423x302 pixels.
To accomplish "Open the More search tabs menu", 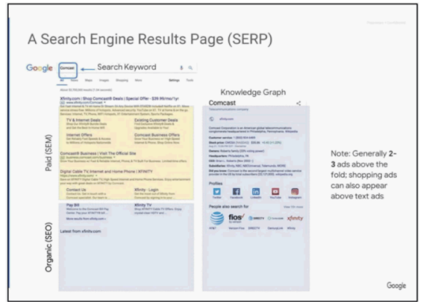I will coord(139,80).
